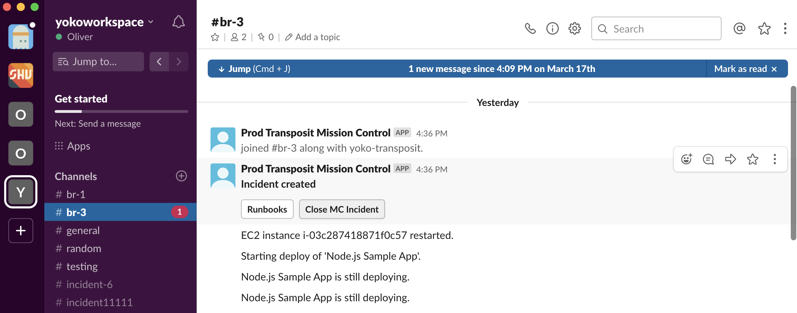Open channel details info icon
Viewport: 797px width, 313px height.
(x=552, y=28)
